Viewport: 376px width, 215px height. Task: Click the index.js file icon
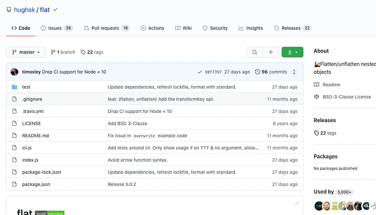(x=15, y=160)
